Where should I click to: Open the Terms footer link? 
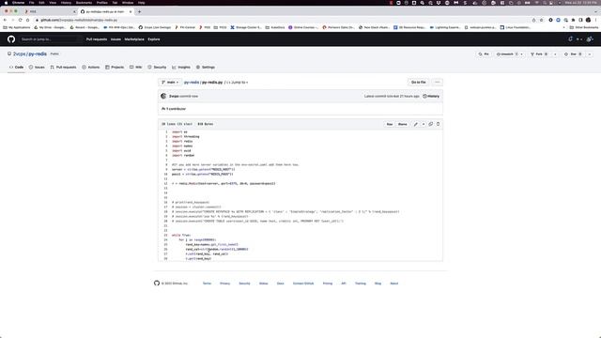(207, 284)
